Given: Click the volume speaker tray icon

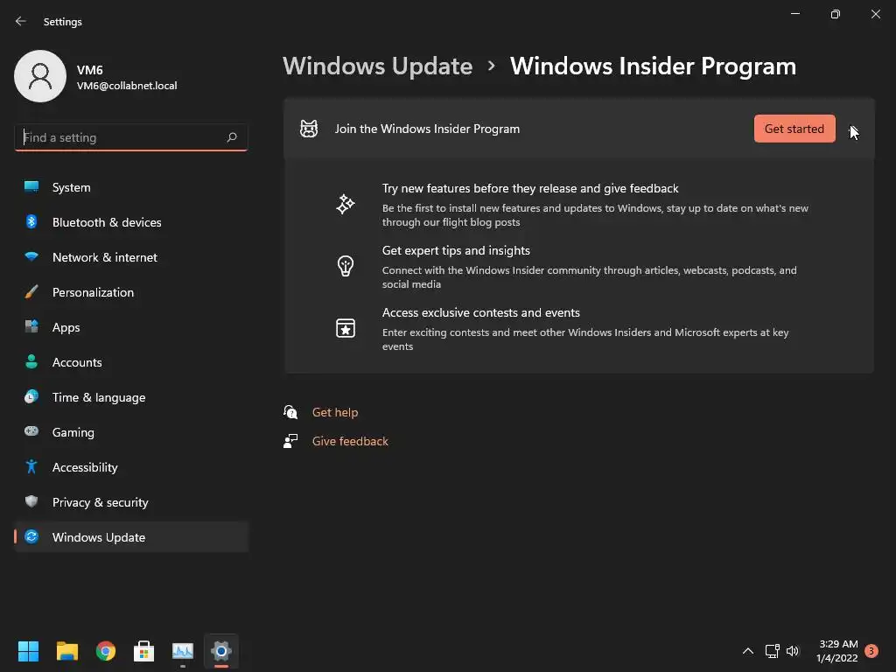Looking at the screenshot, I should [793, 651].
